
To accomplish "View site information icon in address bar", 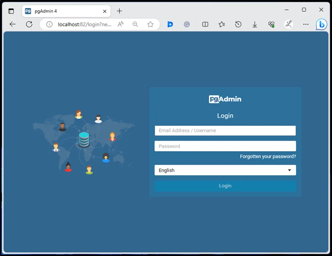I will click(49, 24).
